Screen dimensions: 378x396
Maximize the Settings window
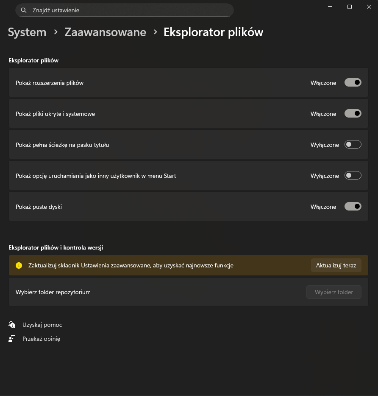(x=350, y=7)
